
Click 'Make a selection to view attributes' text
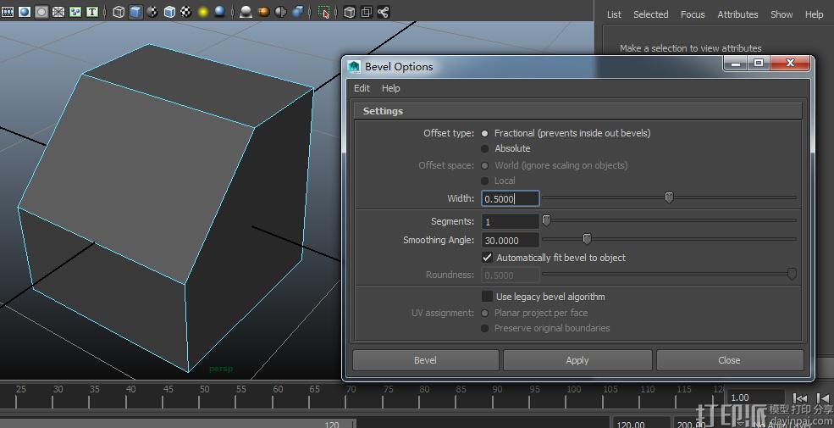(690, 48)
